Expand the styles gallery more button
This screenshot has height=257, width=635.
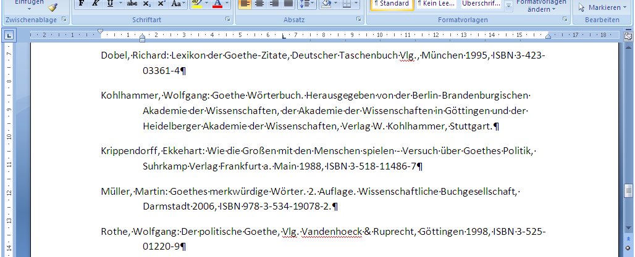[508, 6]
